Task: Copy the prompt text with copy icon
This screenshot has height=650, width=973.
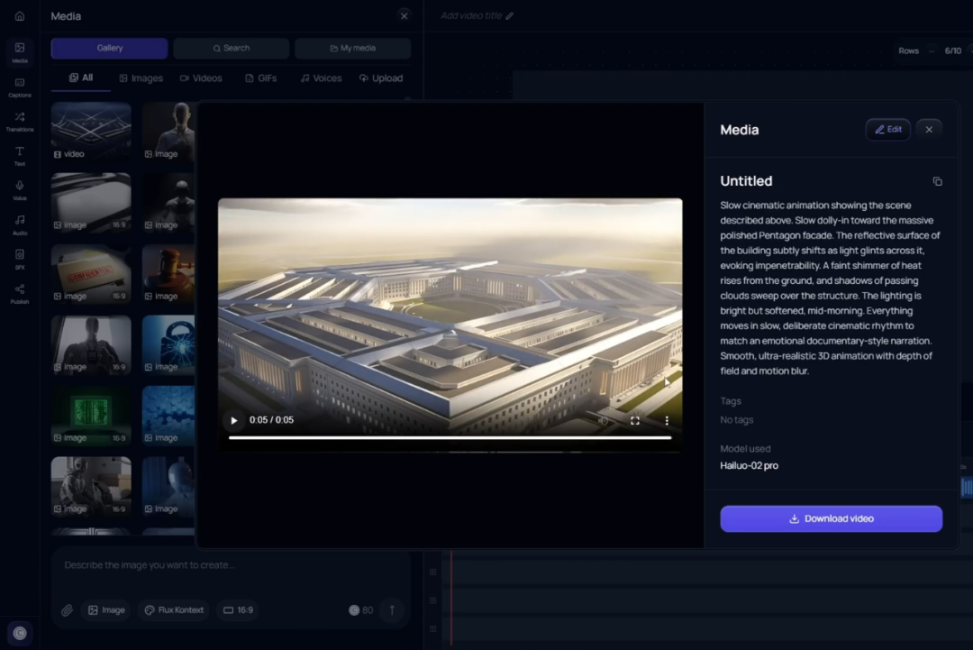Action: tap(937, 181)
